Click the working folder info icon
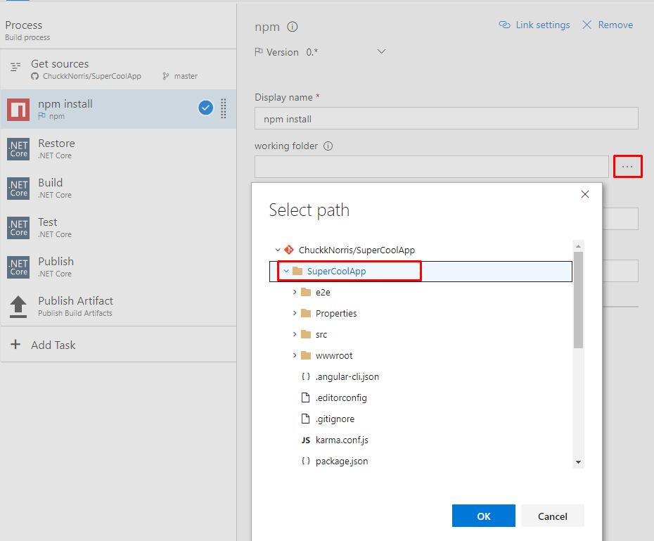The image size is (654, 541). (328, 146)
